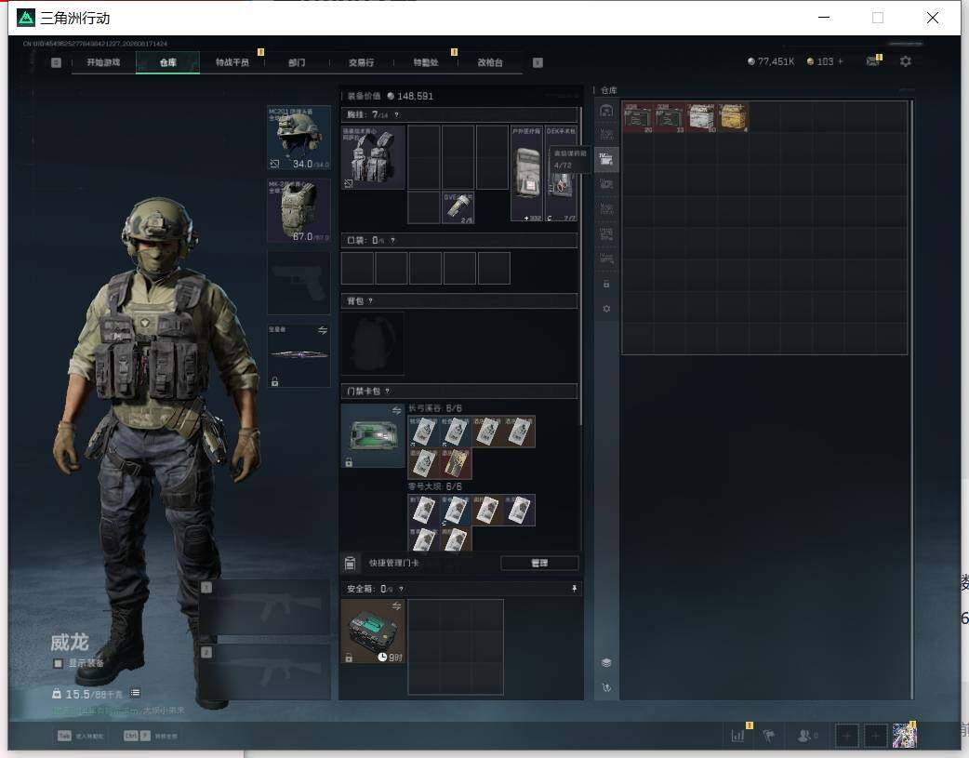The width and height of the screenshot is (969, 758).
Task: Click the plus beside the 103 currency
Action: click(841, 61)
